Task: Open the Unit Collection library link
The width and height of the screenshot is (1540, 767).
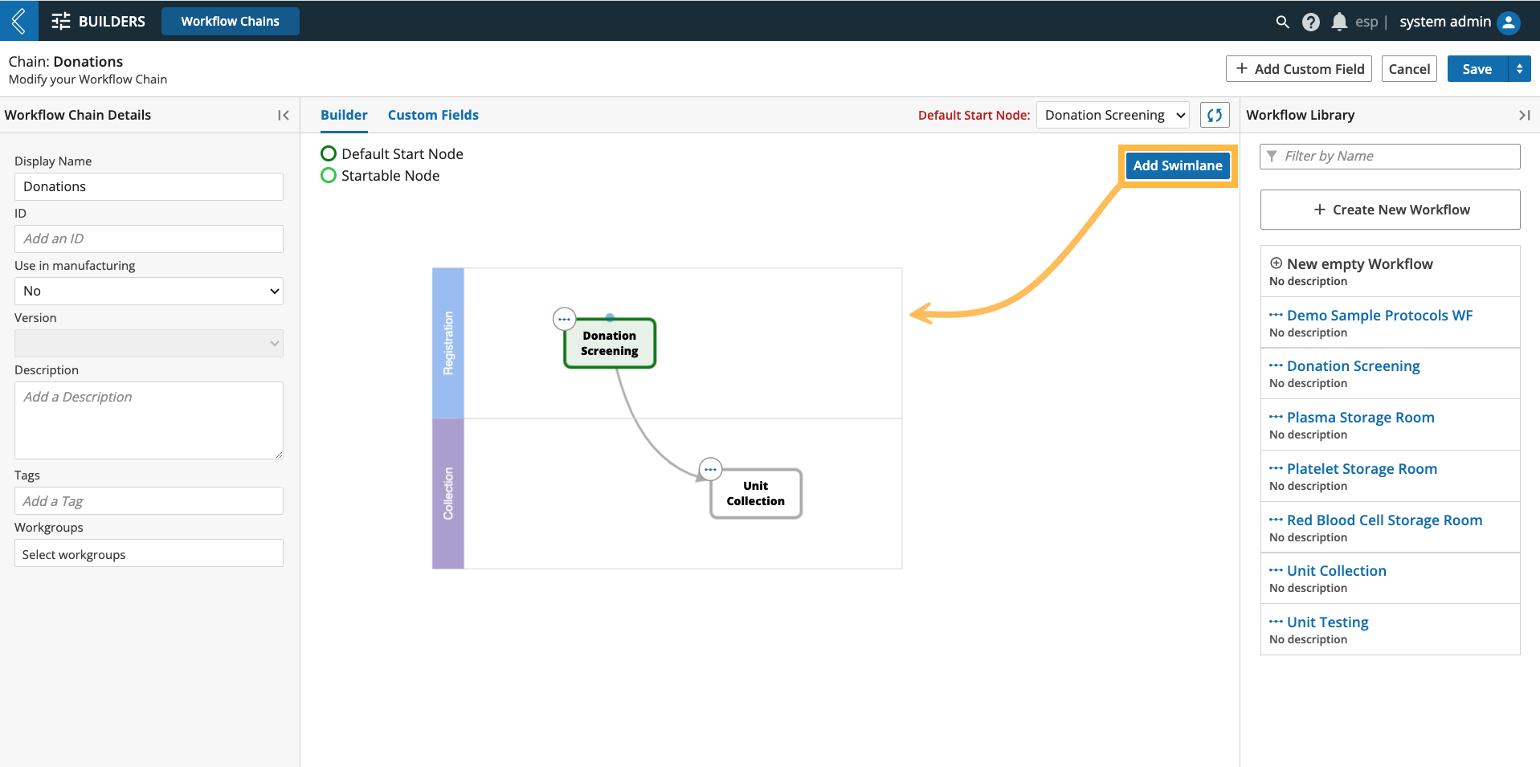Action: (x=1336, y=571)
